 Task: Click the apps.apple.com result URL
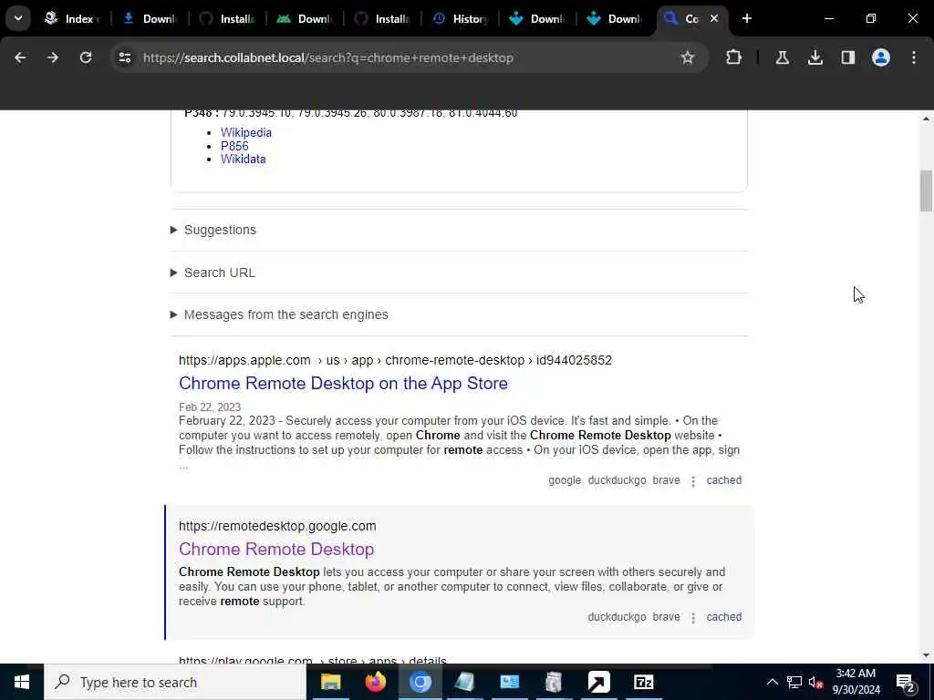click(395, 360)
